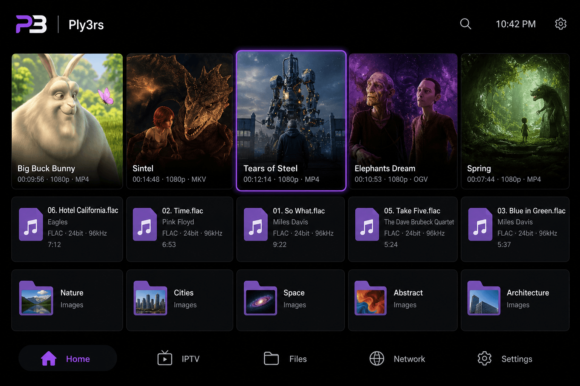Click 00:09:56 · 1080p · MP4 details
This screenshot has height=386, width=580.
tap(53, 179)
